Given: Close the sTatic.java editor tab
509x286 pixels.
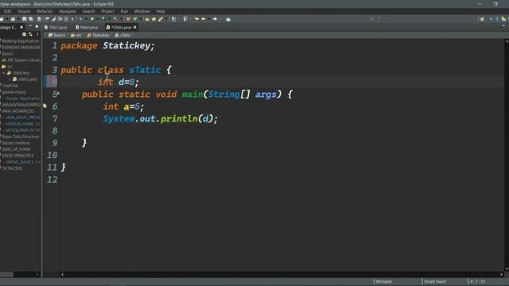Looking at the screenshot, I should (134, 27).
